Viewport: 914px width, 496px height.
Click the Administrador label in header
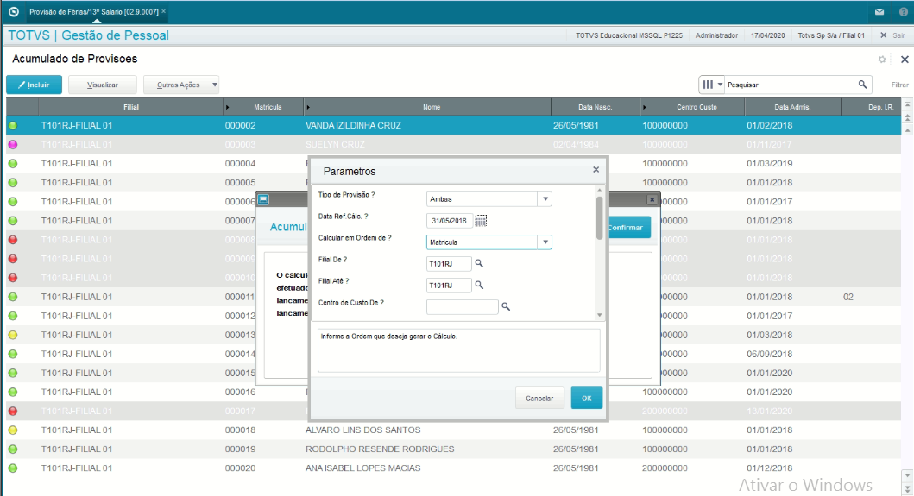(x=716, y=35)
